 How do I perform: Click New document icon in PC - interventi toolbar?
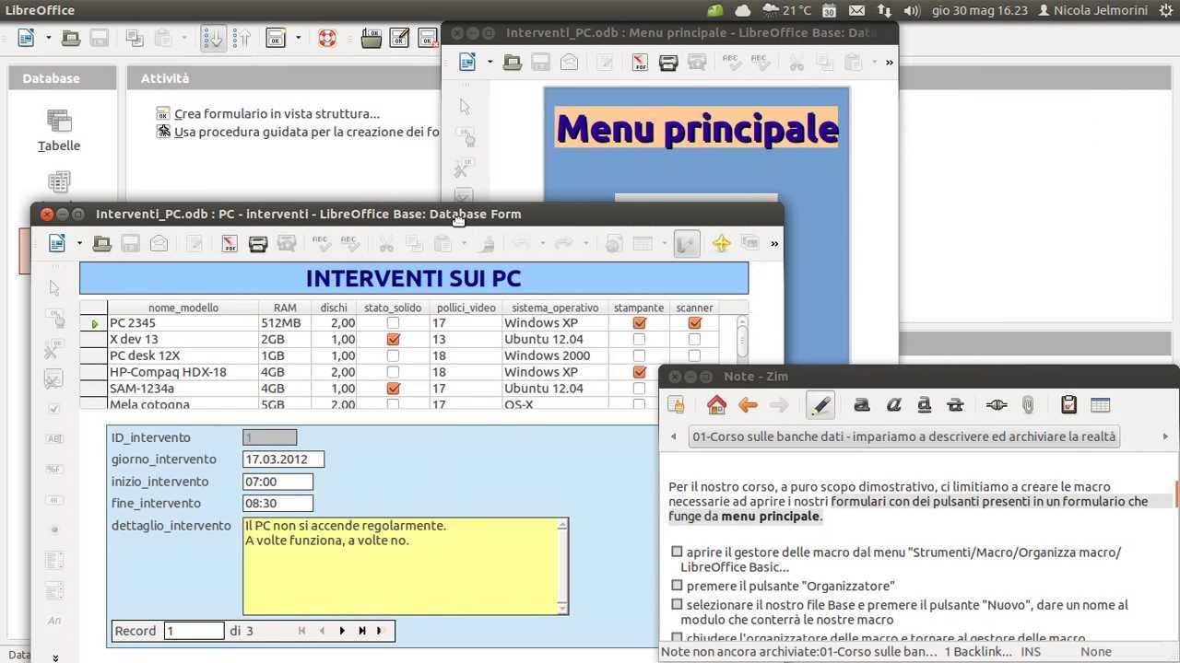(x=57, y=243)
